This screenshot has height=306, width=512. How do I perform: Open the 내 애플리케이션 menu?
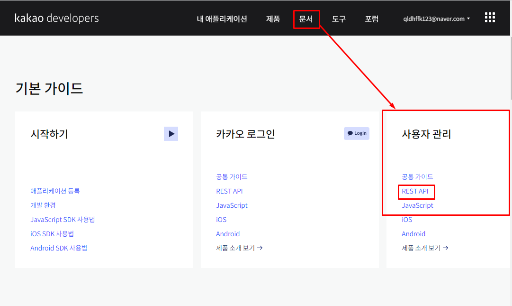pyautogui.click(x=222, y=19)
